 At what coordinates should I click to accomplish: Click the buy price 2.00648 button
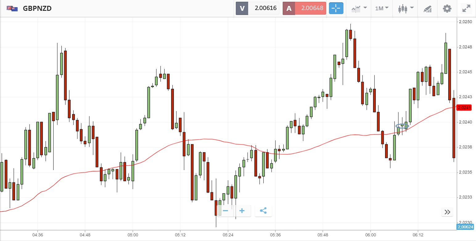(304, 8)
